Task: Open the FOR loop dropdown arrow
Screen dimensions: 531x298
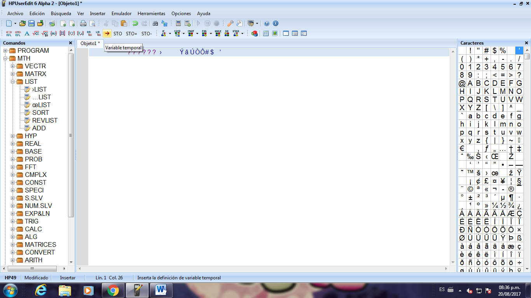Action: (x=211, y=34)
